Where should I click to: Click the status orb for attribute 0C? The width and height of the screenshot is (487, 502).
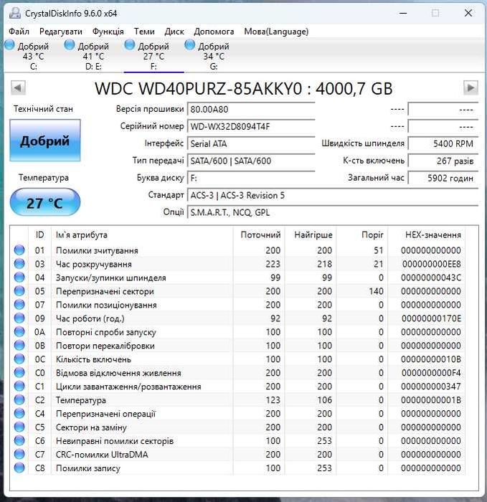point(19,359)
